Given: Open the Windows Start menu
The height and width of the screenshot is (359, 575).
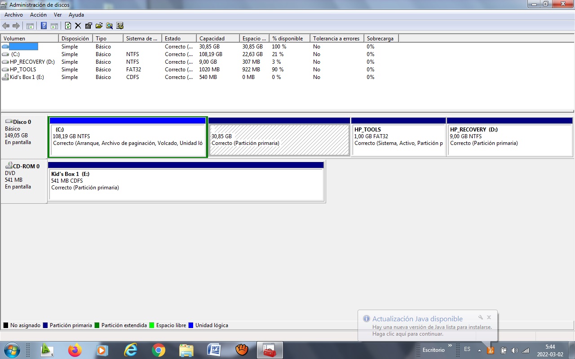Looking at the screenshot, I should point(11,350).
